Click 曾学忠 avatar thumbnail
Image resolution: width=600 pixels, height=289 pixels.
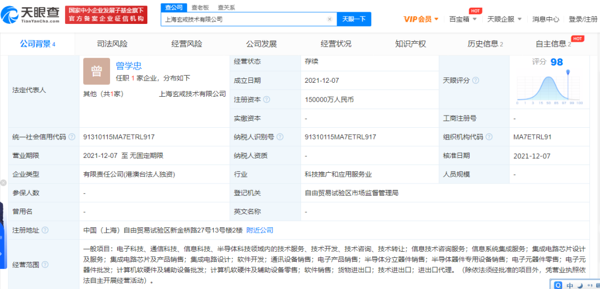97,71
